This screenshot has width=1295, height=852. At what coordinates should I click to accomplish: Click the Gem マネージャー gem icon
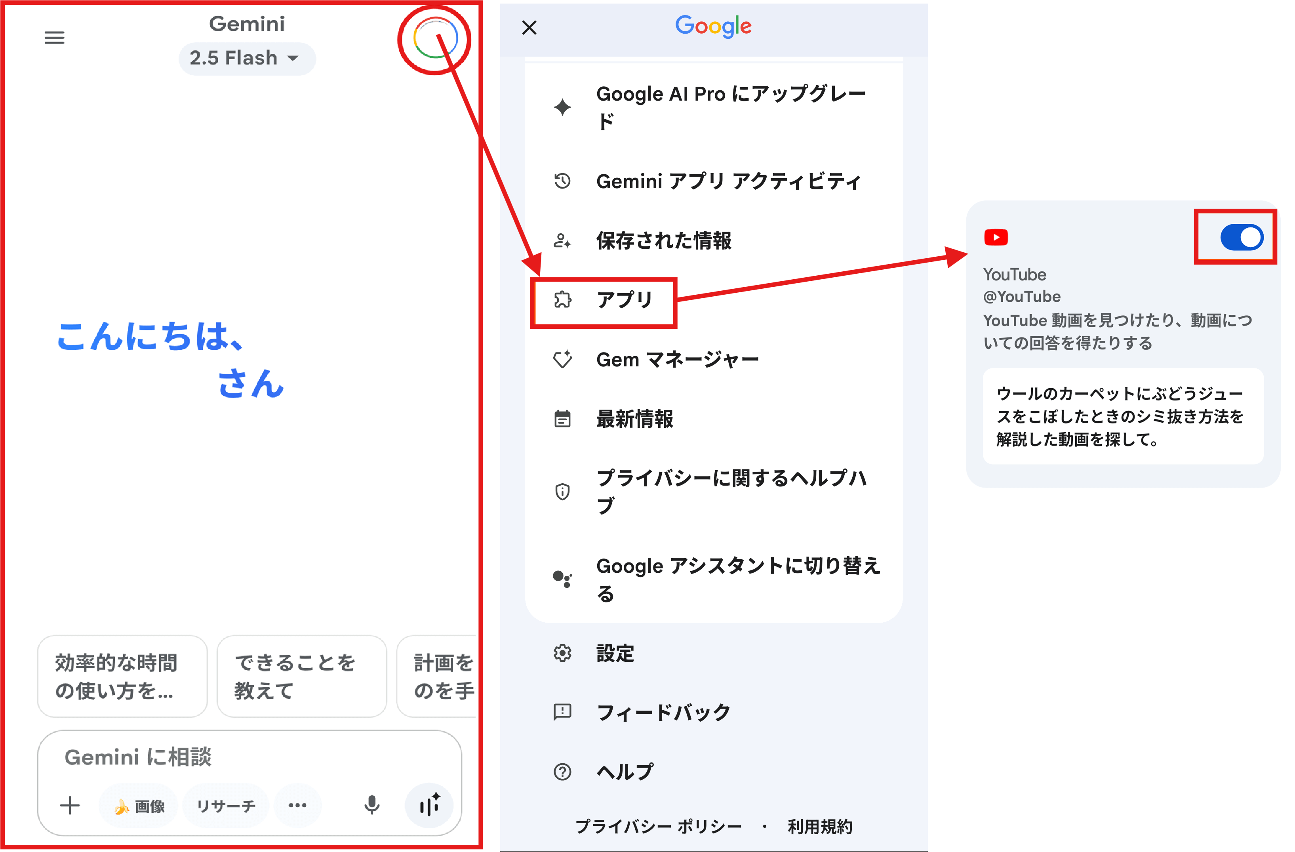563,359
